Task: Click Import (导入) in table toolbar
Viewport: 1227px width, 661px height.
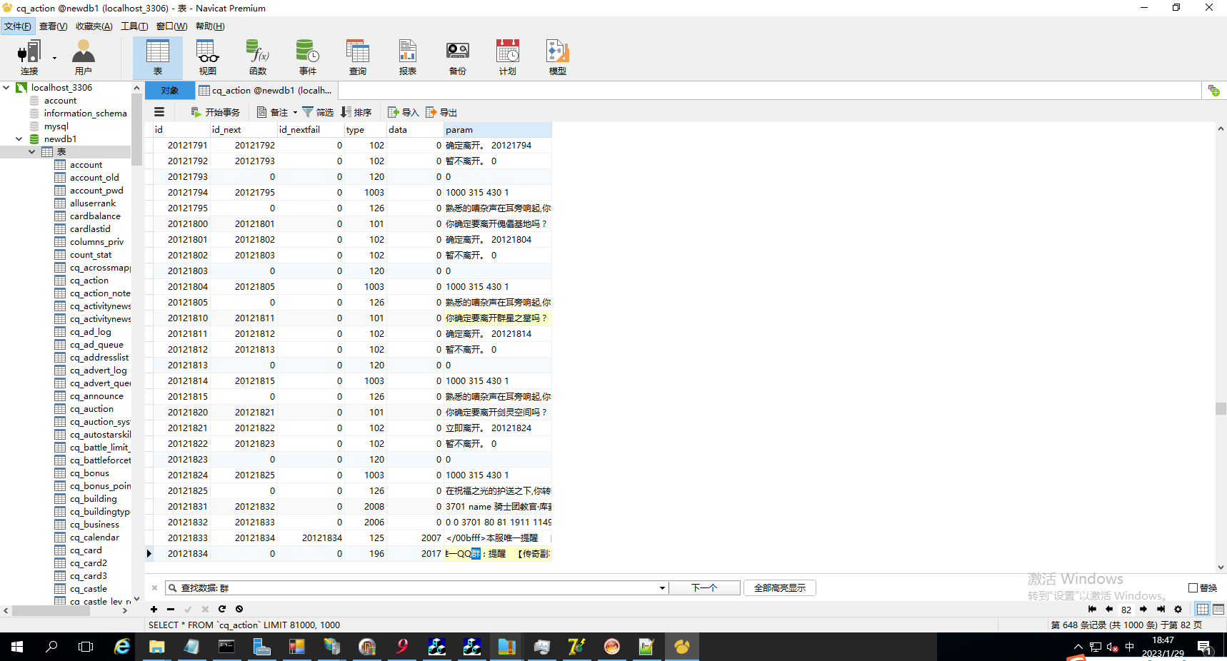Action: (403, 112)
